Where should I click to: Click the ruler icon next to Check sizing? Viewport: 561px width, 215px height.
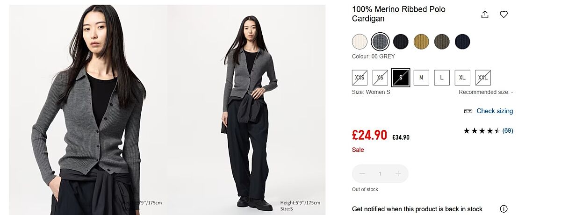[468, 111]
